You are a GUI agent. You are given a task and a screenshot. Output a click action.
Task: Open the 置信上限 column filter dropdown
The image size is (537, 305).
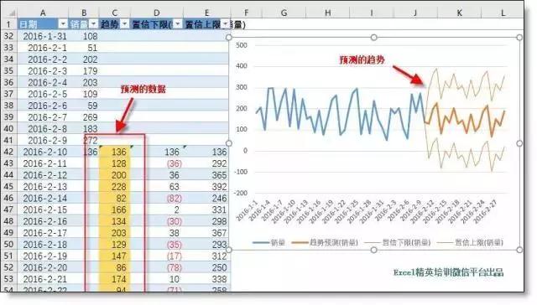[225, 24]
